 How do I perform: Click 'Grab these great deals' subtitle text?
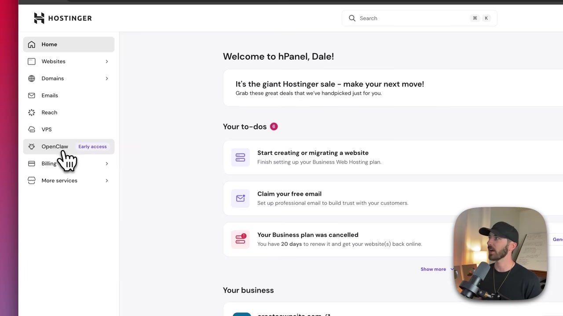click(x=308, y=93)
